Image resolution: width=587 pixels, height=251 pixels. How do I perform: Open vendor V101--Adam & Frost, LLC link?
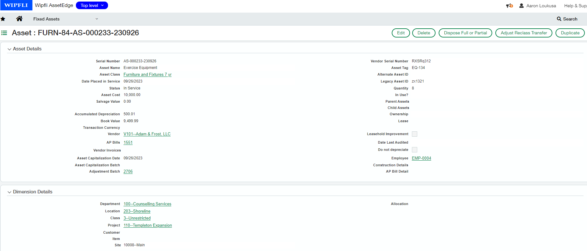pos(147,134)
